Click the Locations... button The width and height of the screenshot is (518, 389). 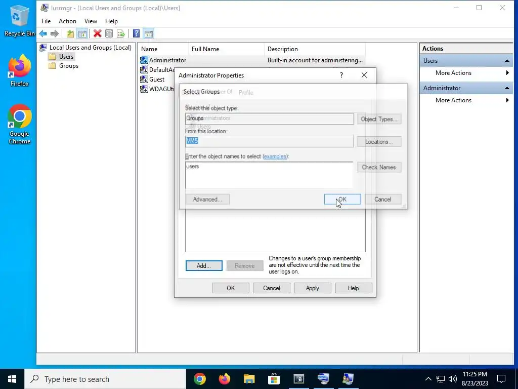pos(379,142)
